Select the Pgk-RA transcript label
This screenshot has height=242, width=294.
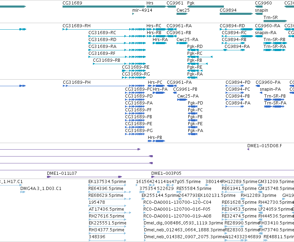[x=195, y=74]
